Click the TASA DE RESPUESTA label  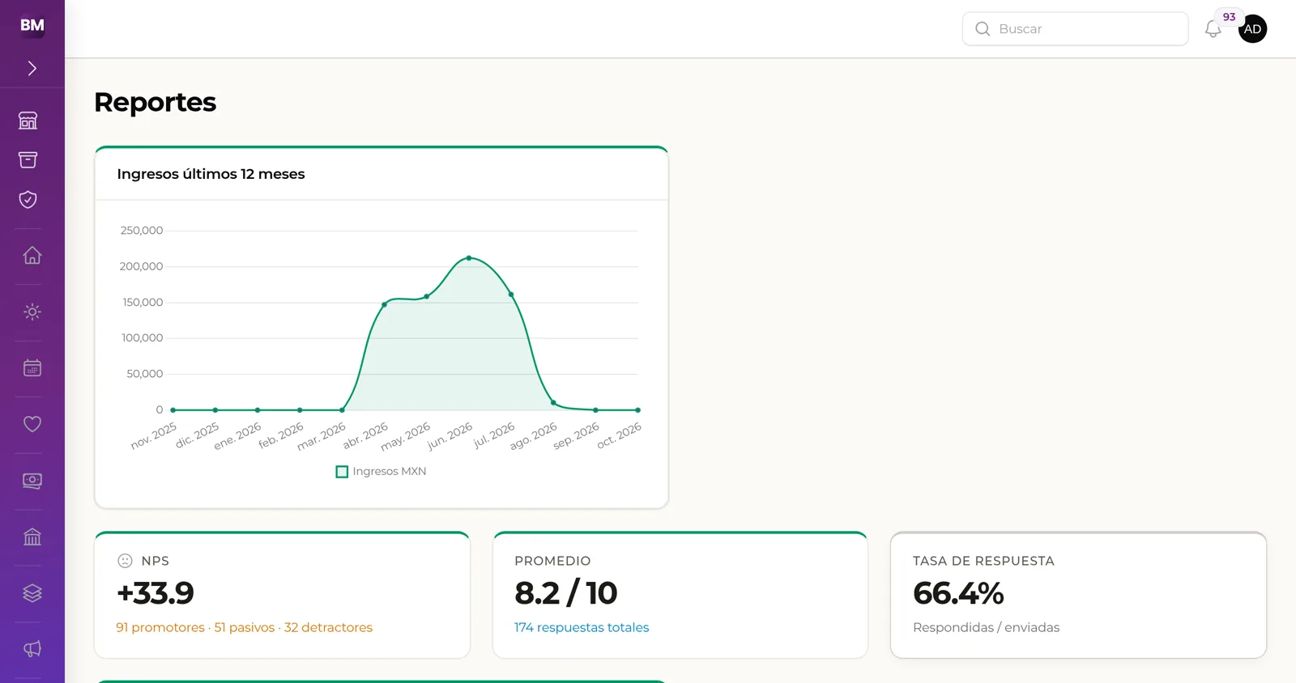983,561
